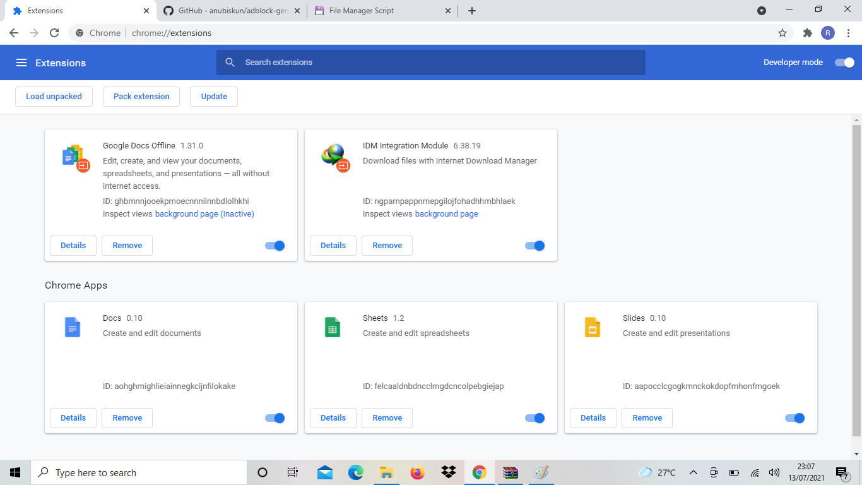Turn off the Slides app toggle
The width and height of the screenshot is (862, 485).
tap(795, 418)
